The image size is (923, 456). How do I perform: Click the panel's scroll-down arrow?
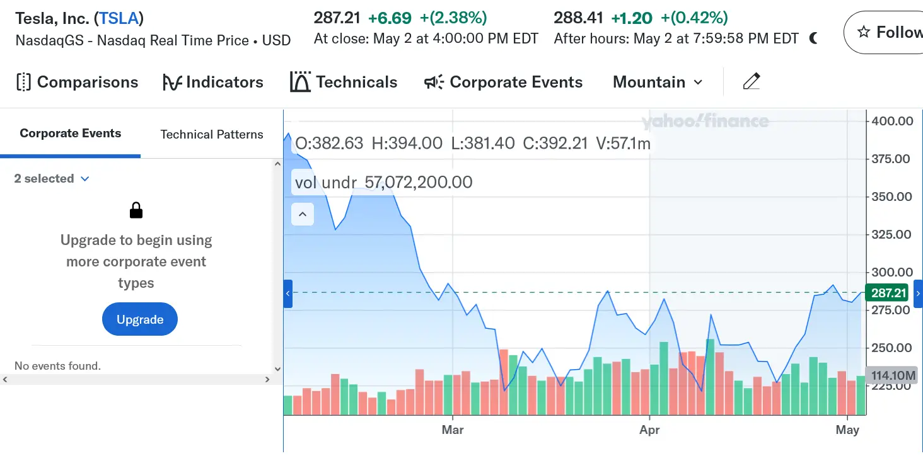pyautogui.click(x=276, y=369)
